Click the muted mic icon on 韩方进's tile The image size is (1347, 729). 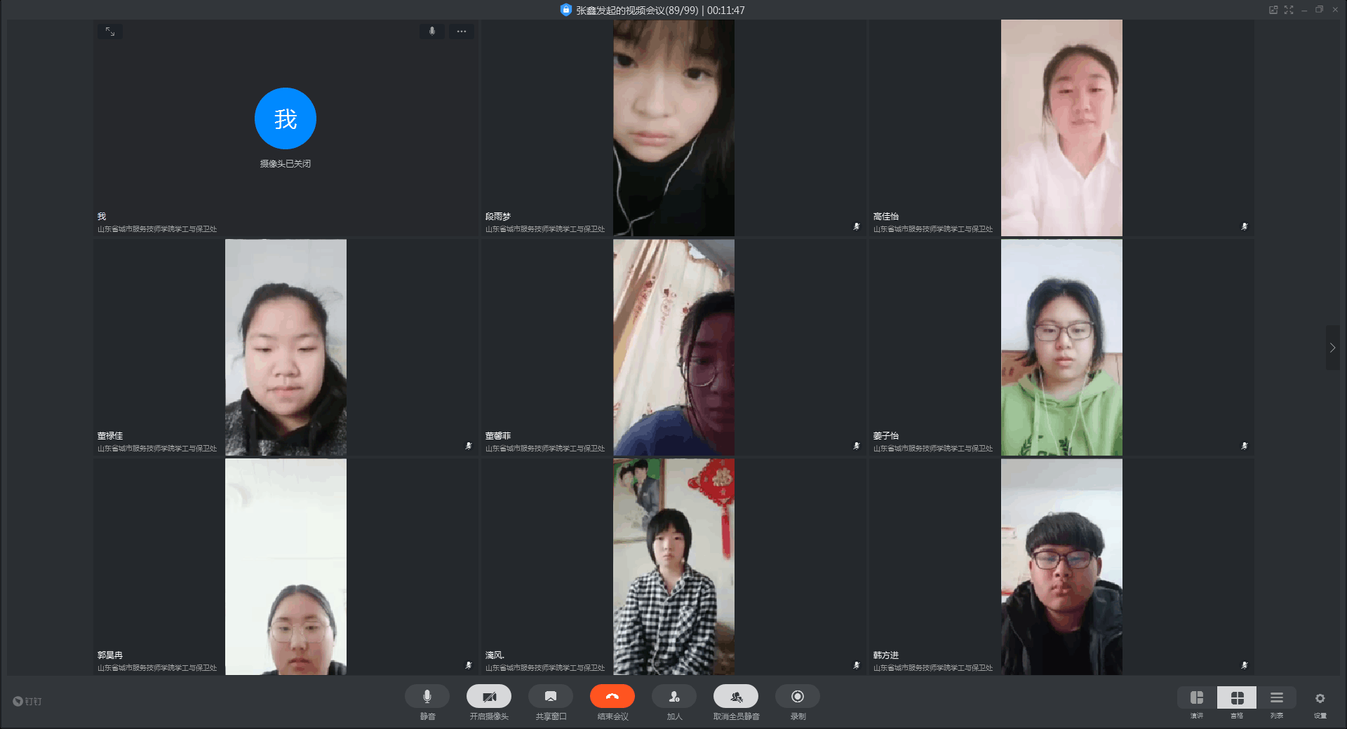(1245, 665)
